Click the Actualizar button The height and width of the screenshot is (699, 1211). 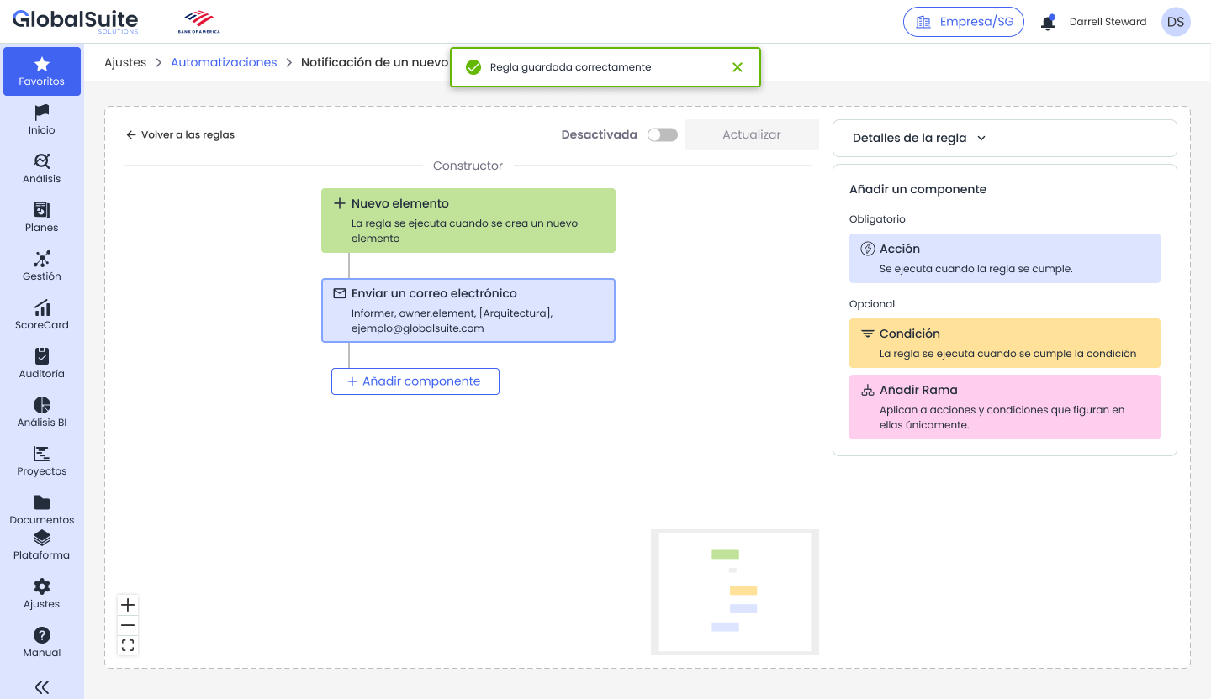(x=752, y=134)
